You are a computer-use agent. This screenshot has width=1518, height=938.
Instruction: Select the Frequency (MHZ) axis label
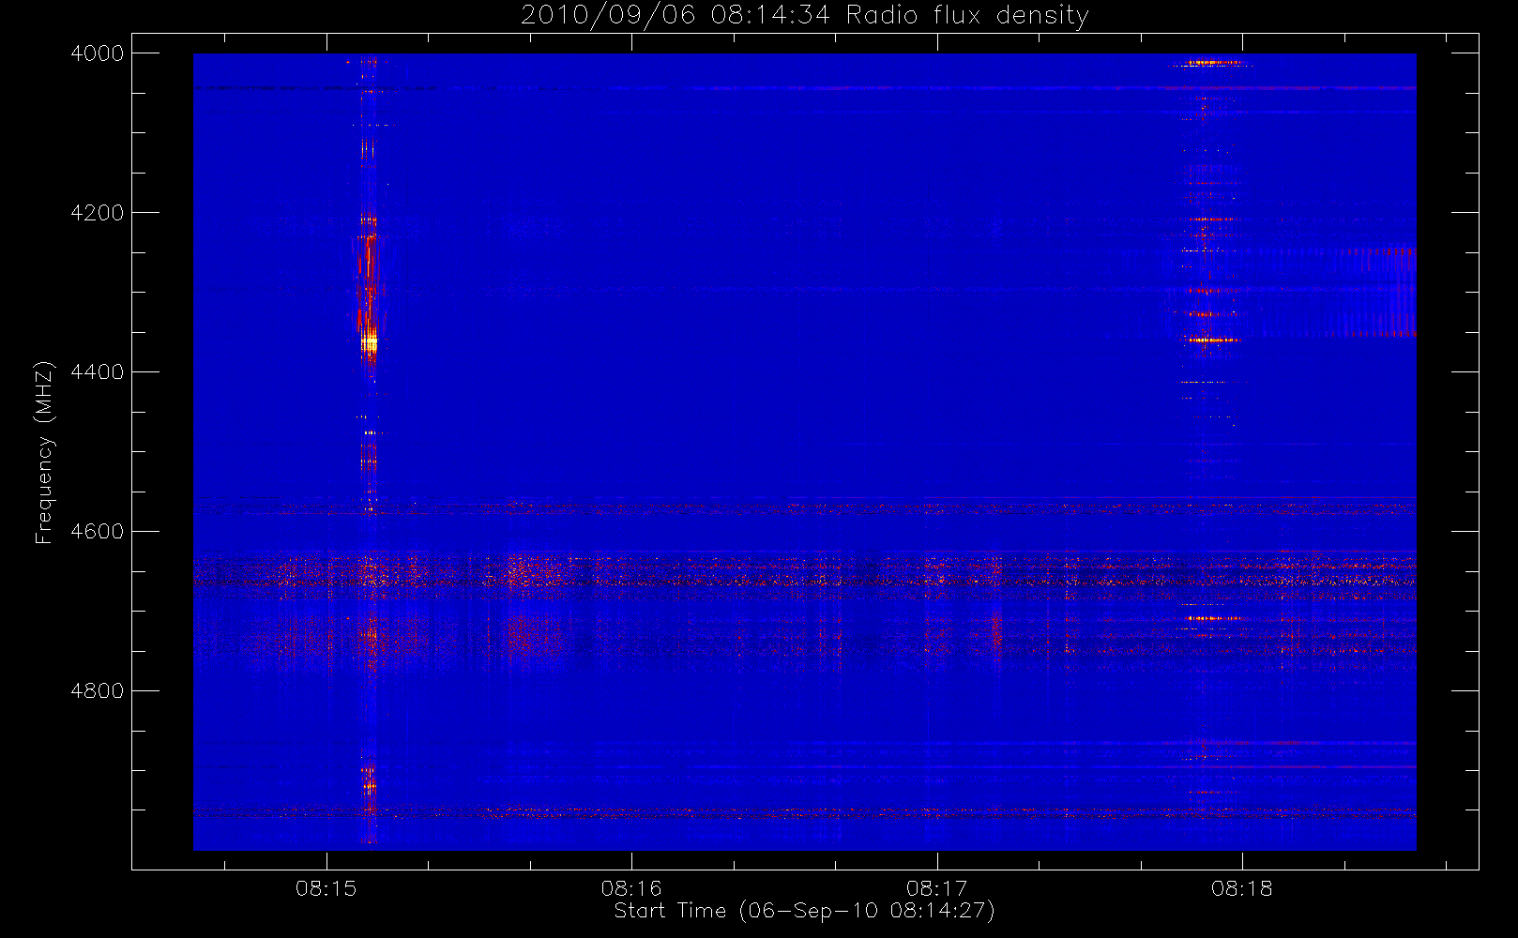coord(44,452)
